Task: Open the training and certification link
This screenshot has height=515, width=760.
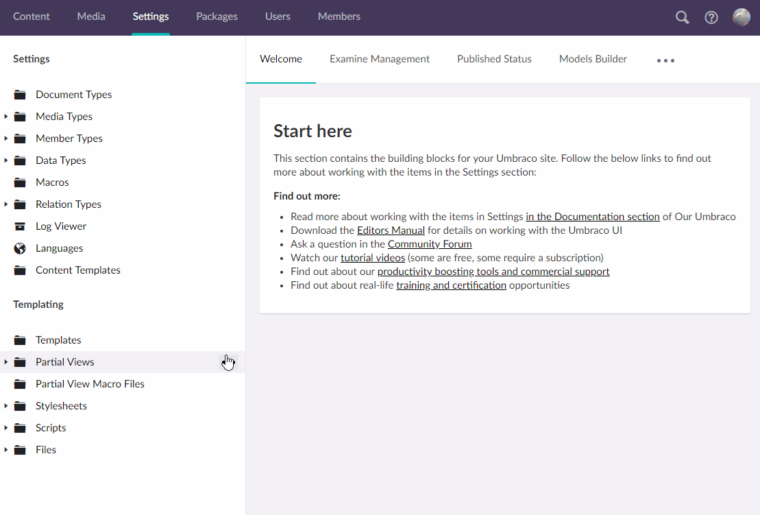Action: coord(451,285)
